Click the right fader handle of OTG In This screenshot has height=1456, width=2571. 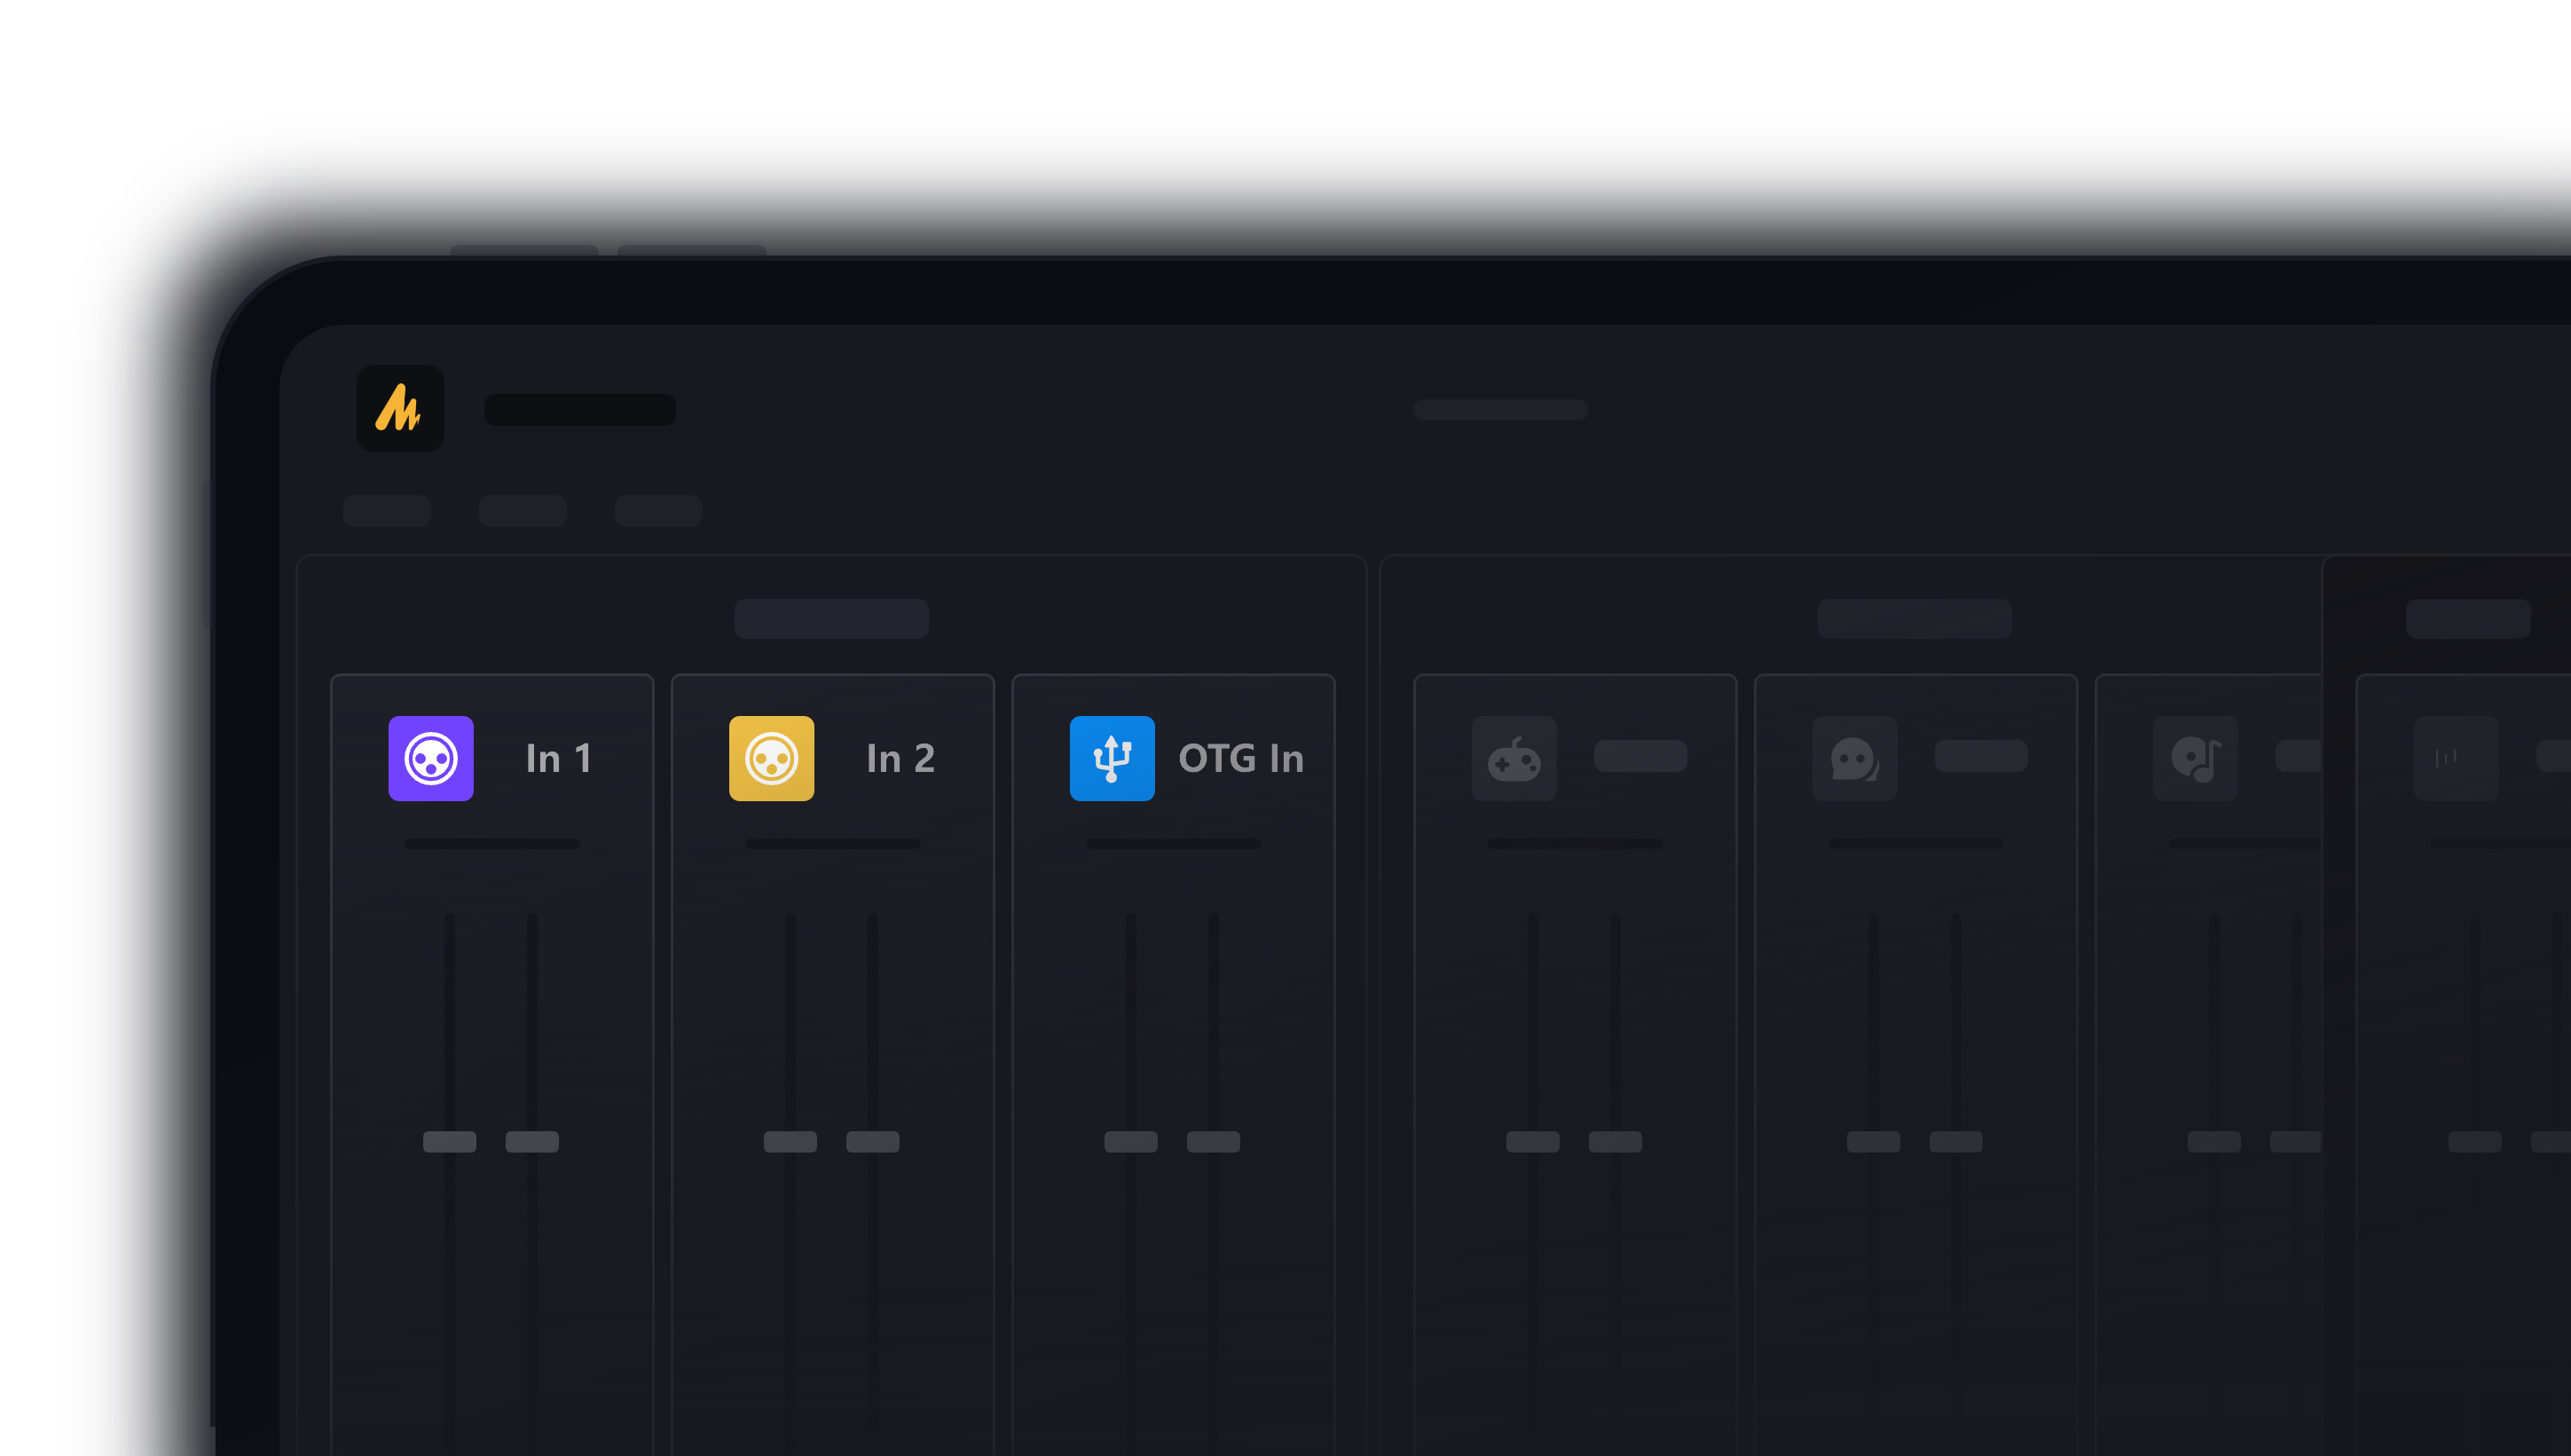coord(1213,1141)
